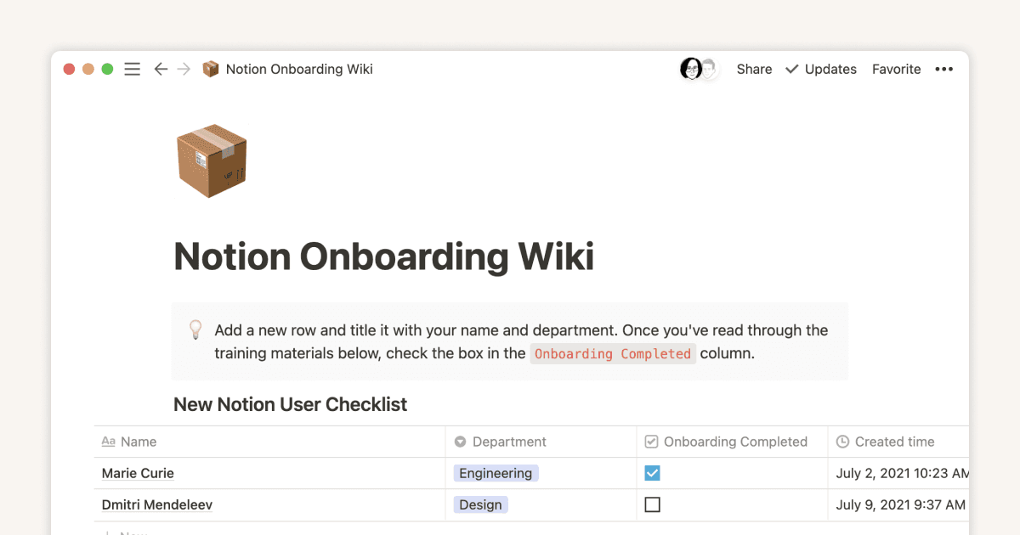Click the checkbox property icon on Onboarding Completed
This screenshot has width=1020, height=535.
(650, 441)
